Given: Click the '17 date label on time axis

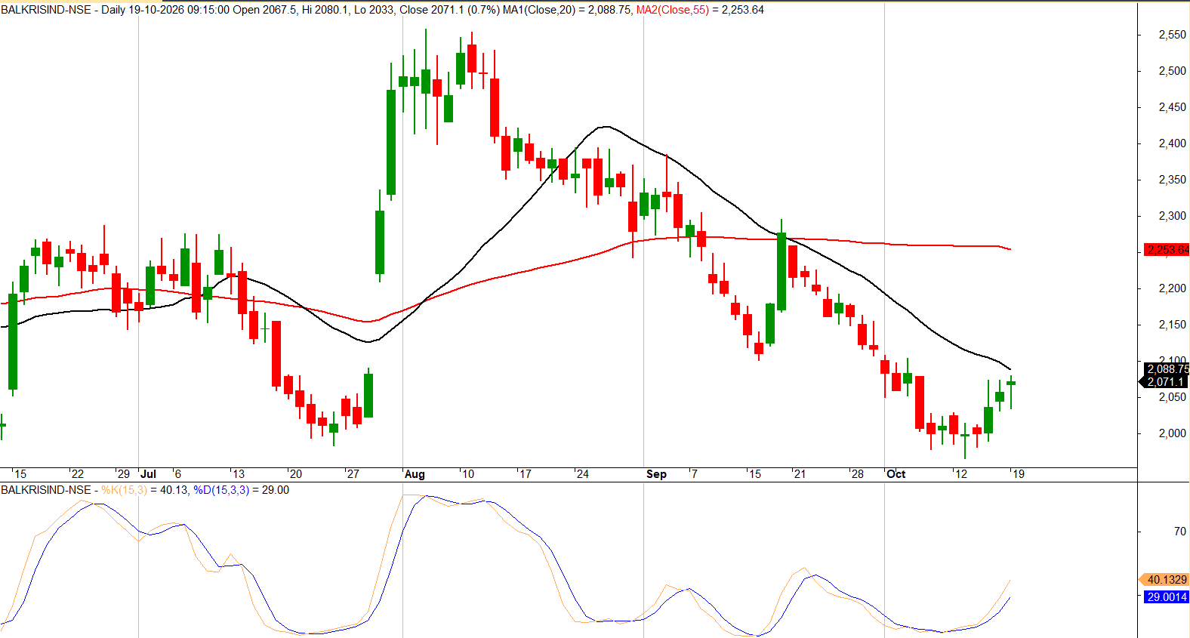Looking at the screenshot, I should 525,474.
